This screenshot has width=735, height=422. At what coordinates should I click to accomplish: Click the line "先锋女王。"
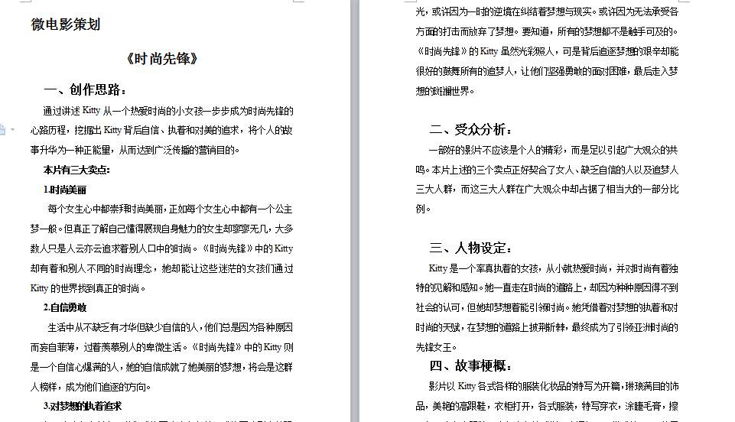[436, 347]
